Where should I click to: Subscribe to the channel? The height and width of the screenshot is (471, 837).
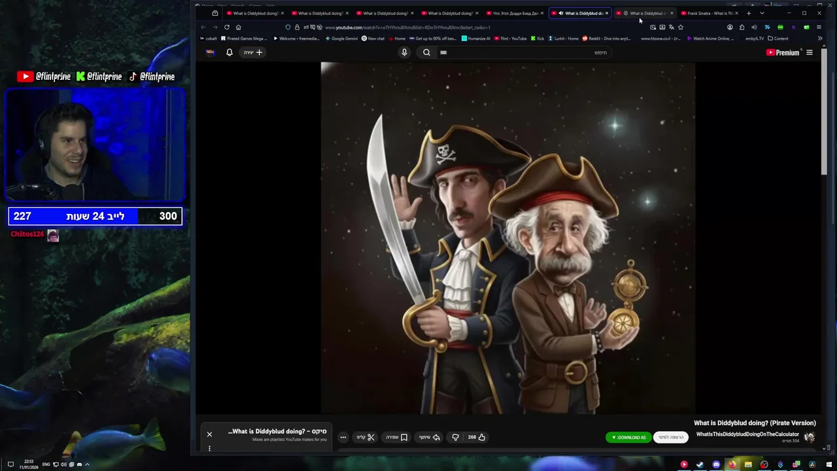(x=671, y=437)
